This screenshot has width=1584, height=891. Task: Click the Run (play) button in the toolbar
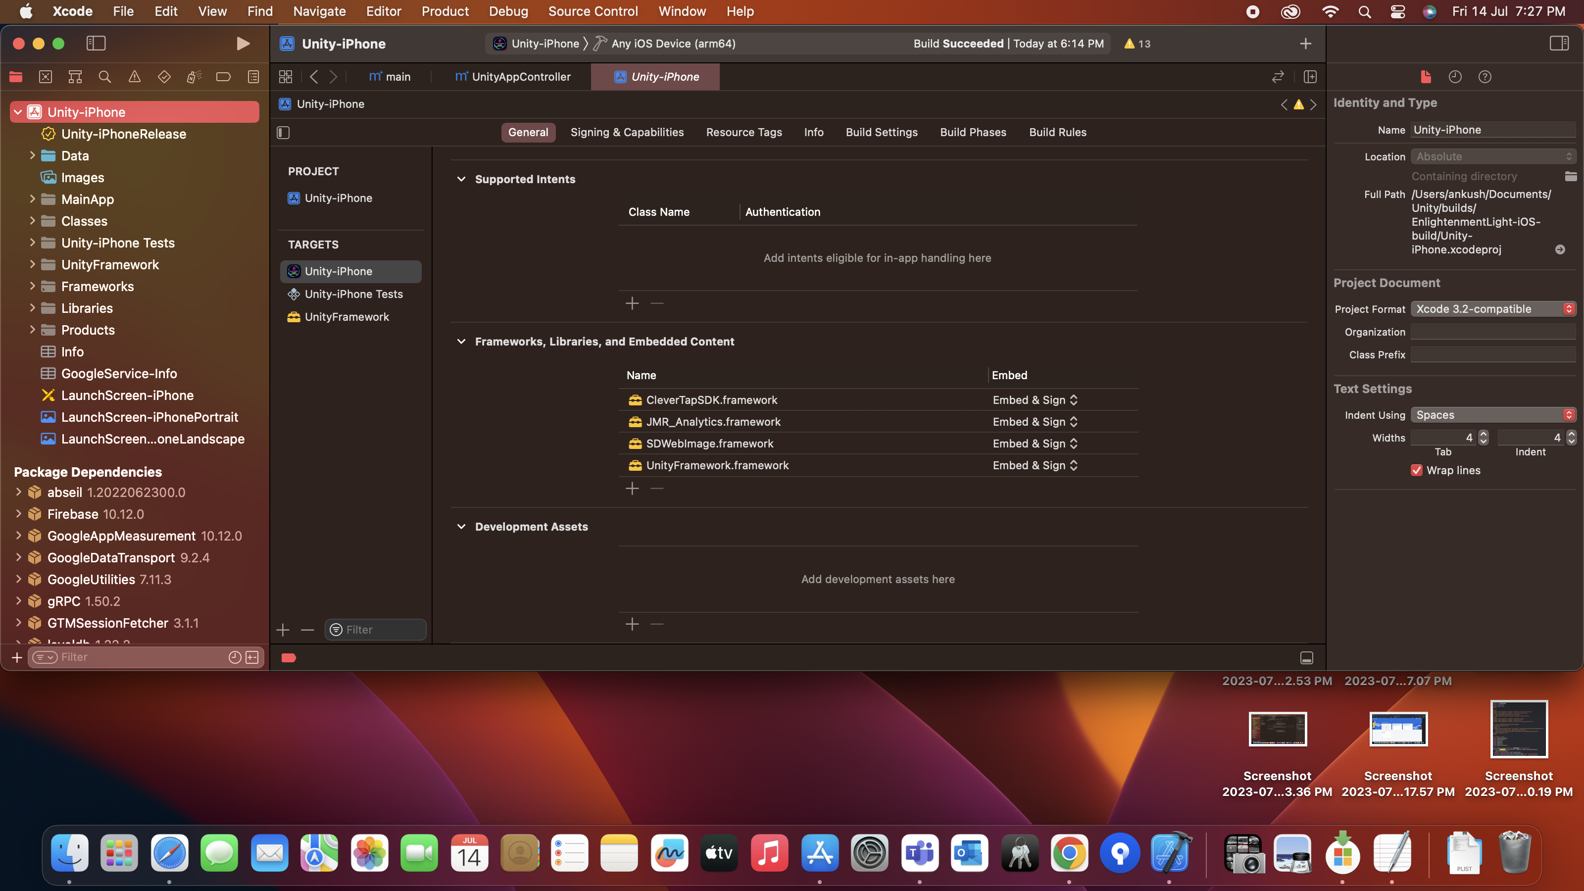(x=243, y=44)
